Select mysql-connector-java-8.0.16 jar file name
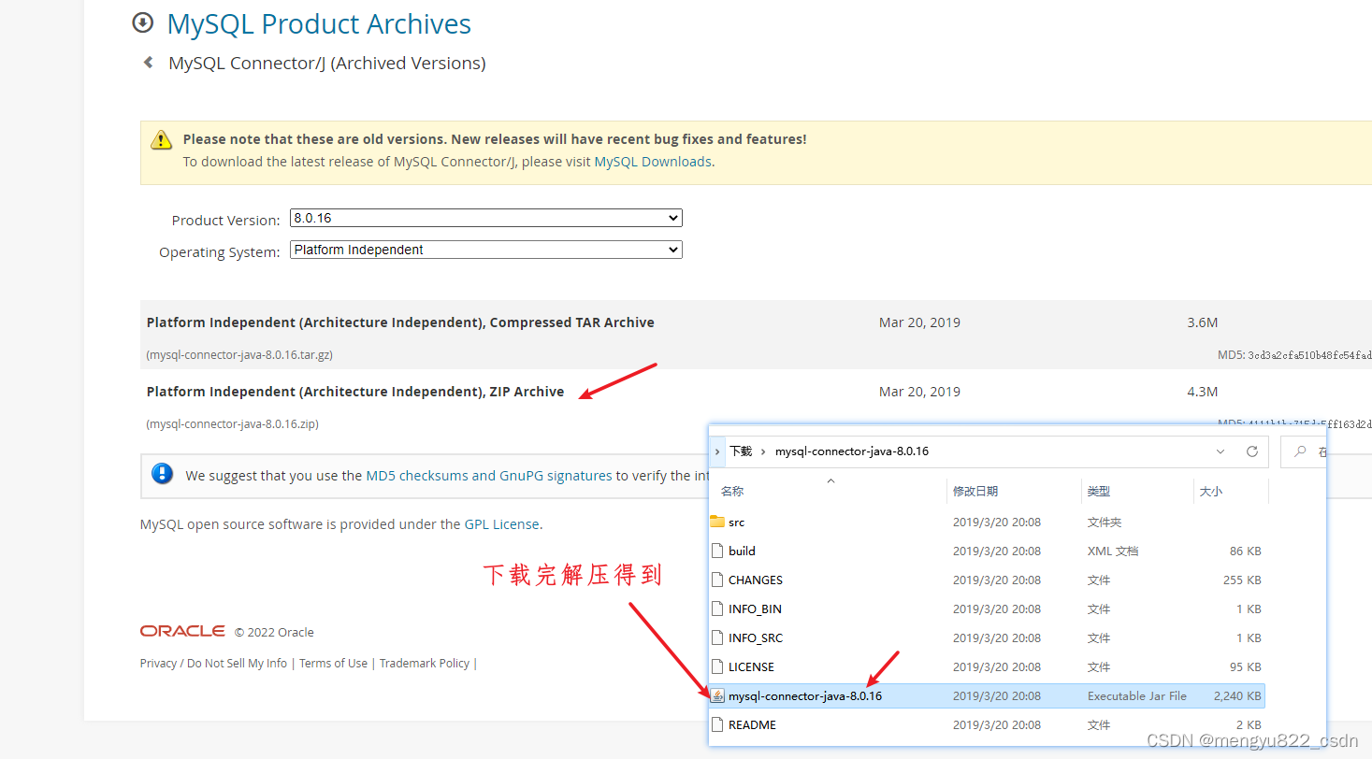 805,695
